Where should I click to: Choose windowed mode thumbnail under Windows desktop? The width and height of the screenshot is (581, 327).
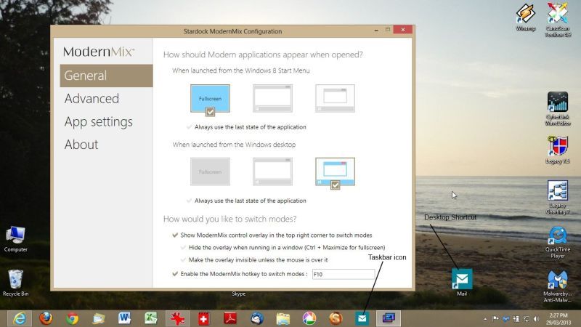(x=335, y=172)
